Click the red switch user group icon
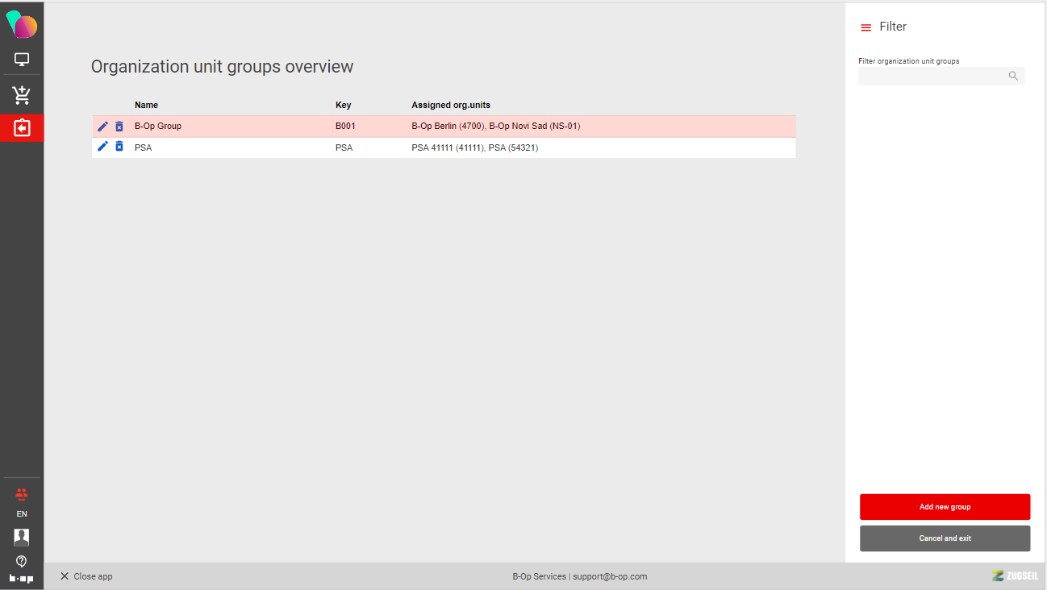This screenshot has height=590, width=1047. click(22, 494)
